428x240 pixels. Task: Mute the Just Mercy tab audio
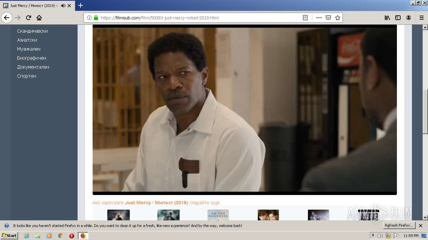(x=63, y=6)
